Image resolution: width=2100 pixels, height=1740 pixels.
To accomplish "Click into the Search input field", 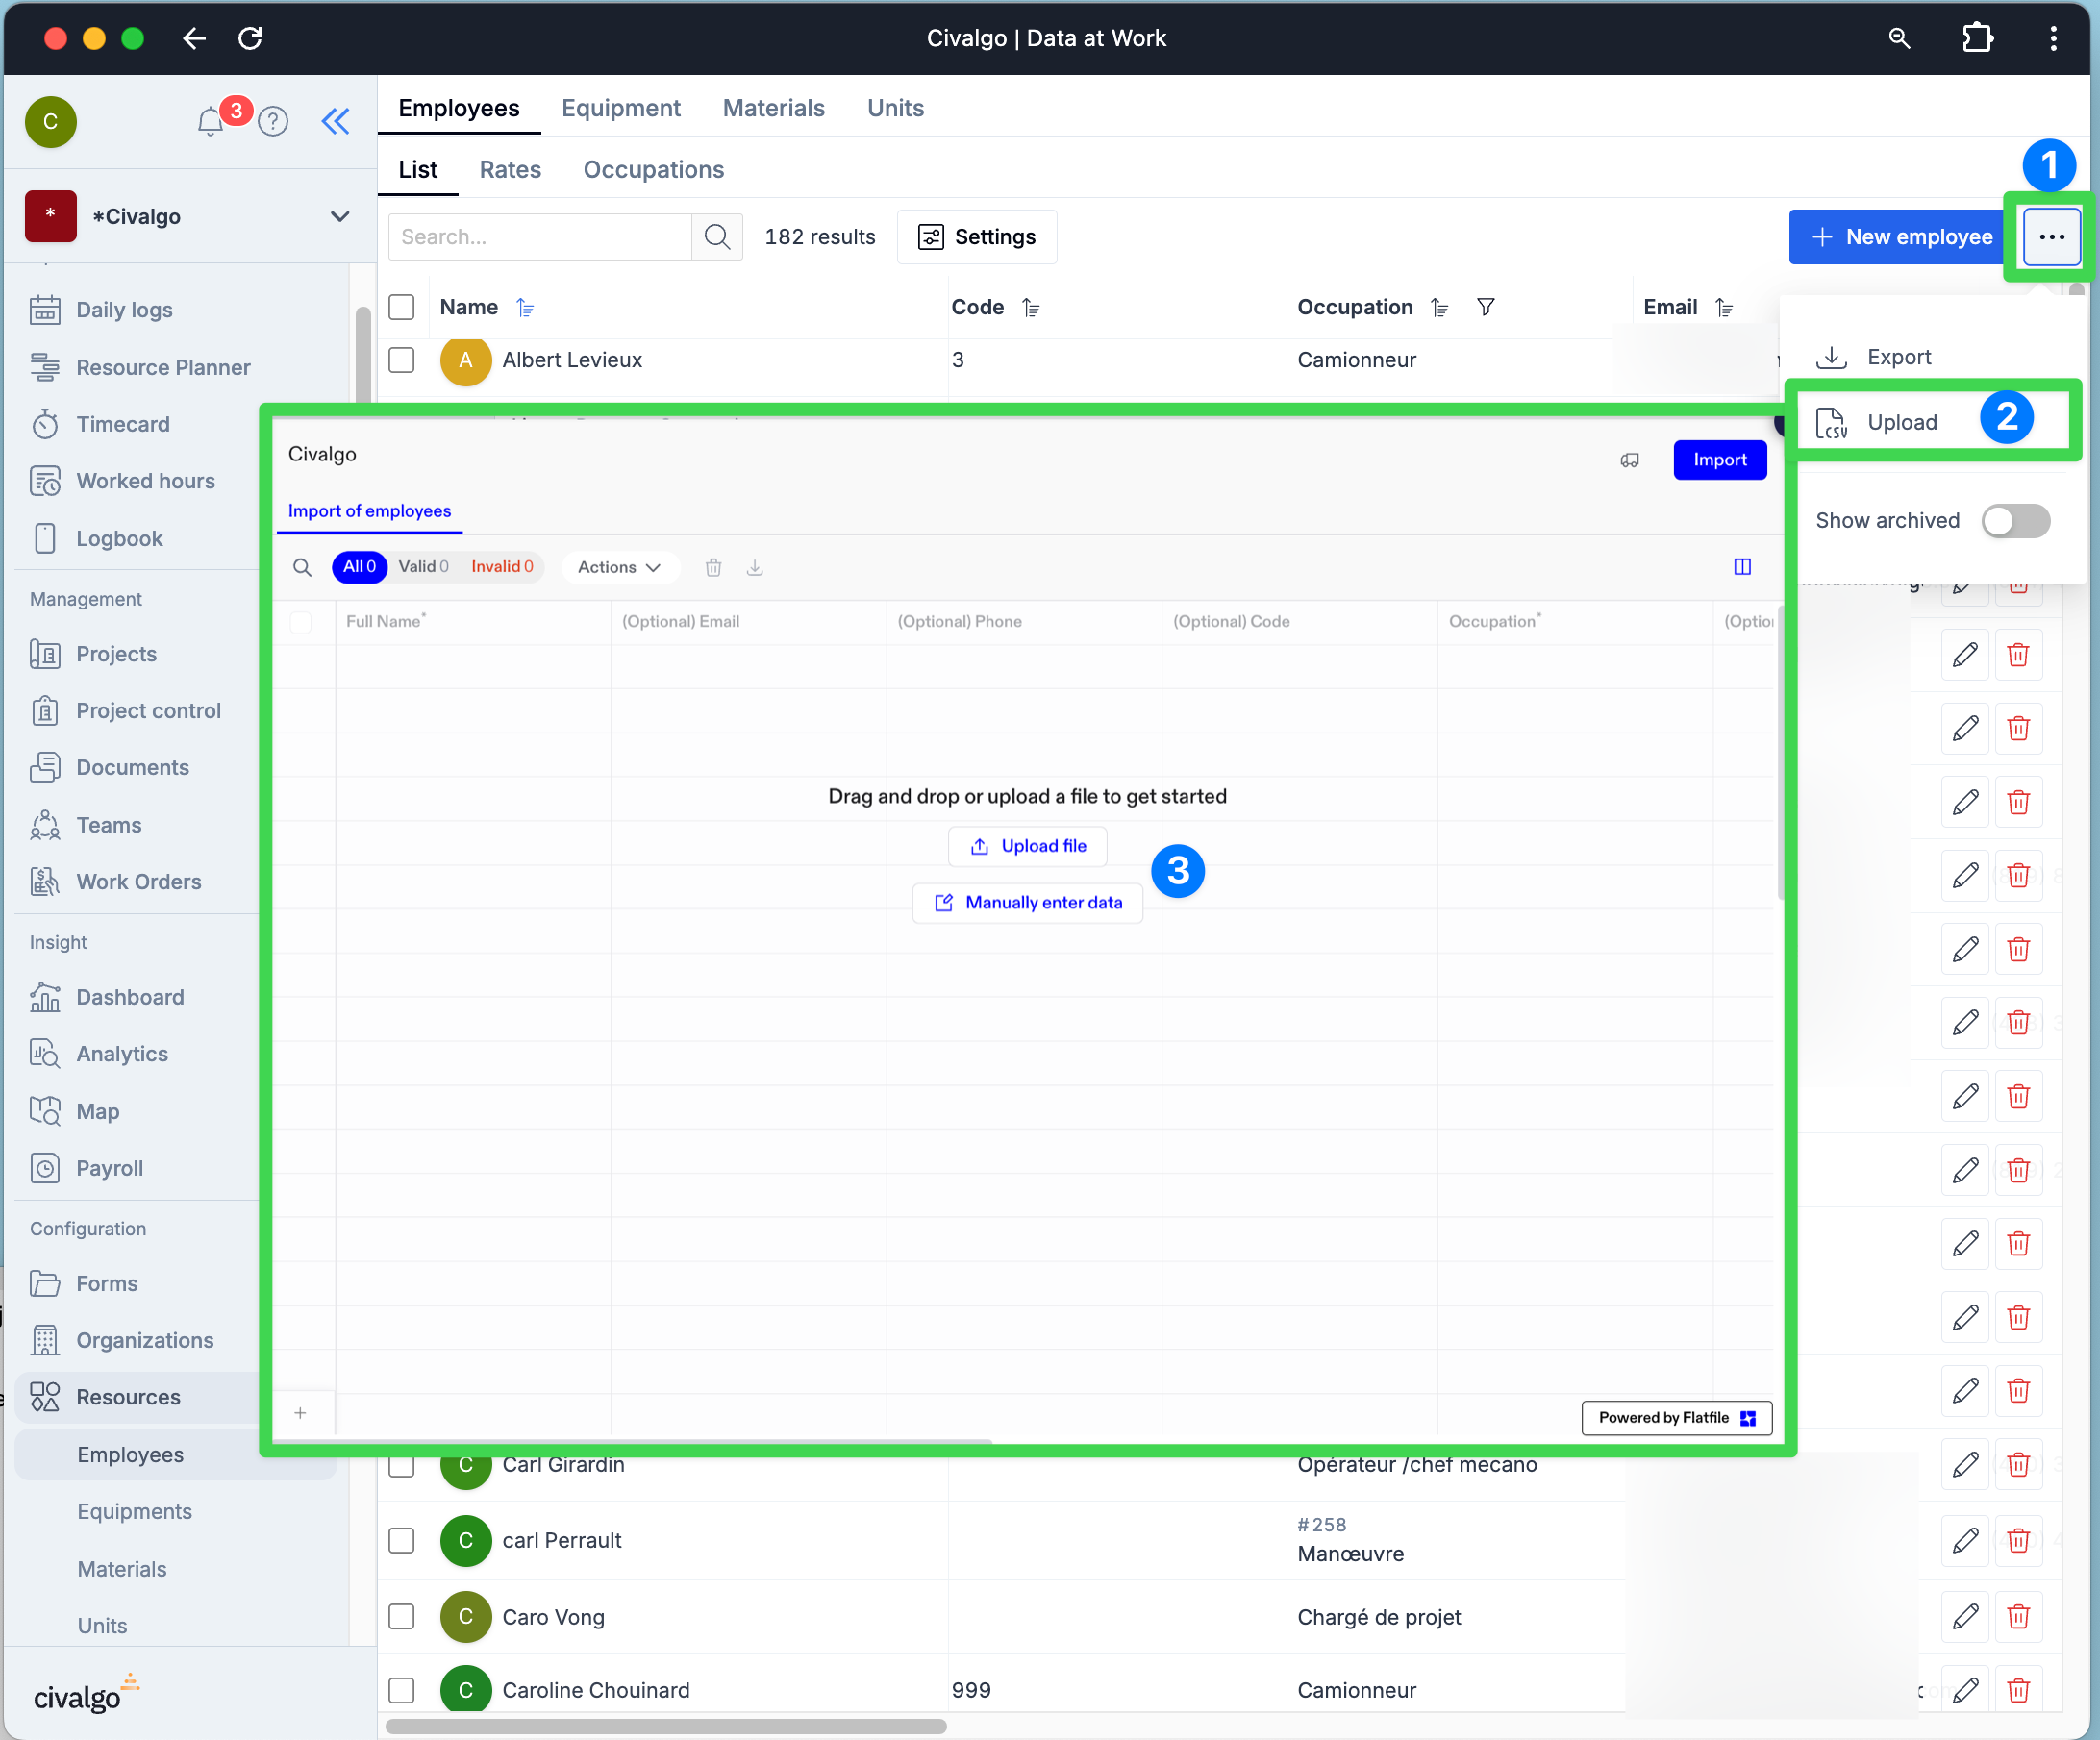I will coord(540,237).
